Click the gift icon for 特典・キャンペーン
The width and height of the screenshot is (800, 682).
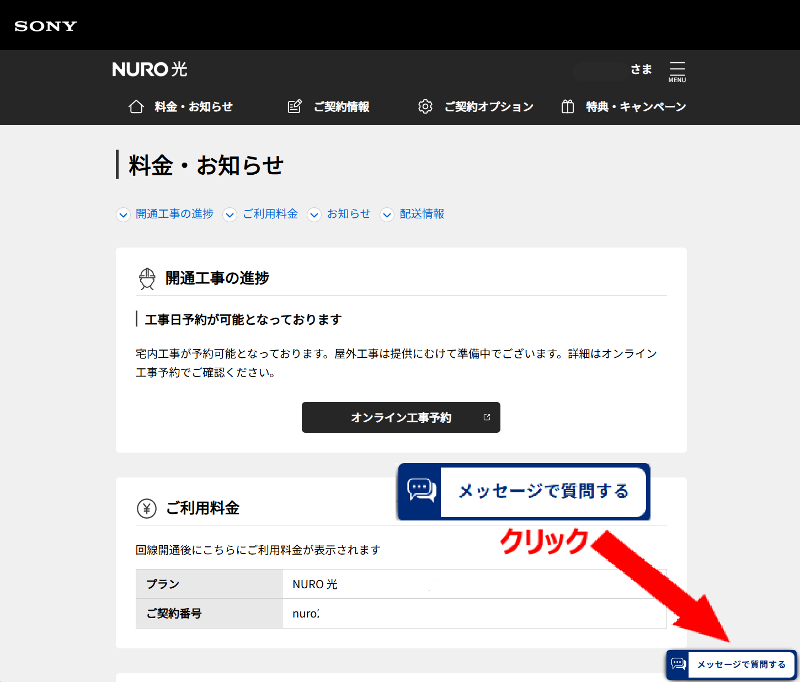(567, 106)
